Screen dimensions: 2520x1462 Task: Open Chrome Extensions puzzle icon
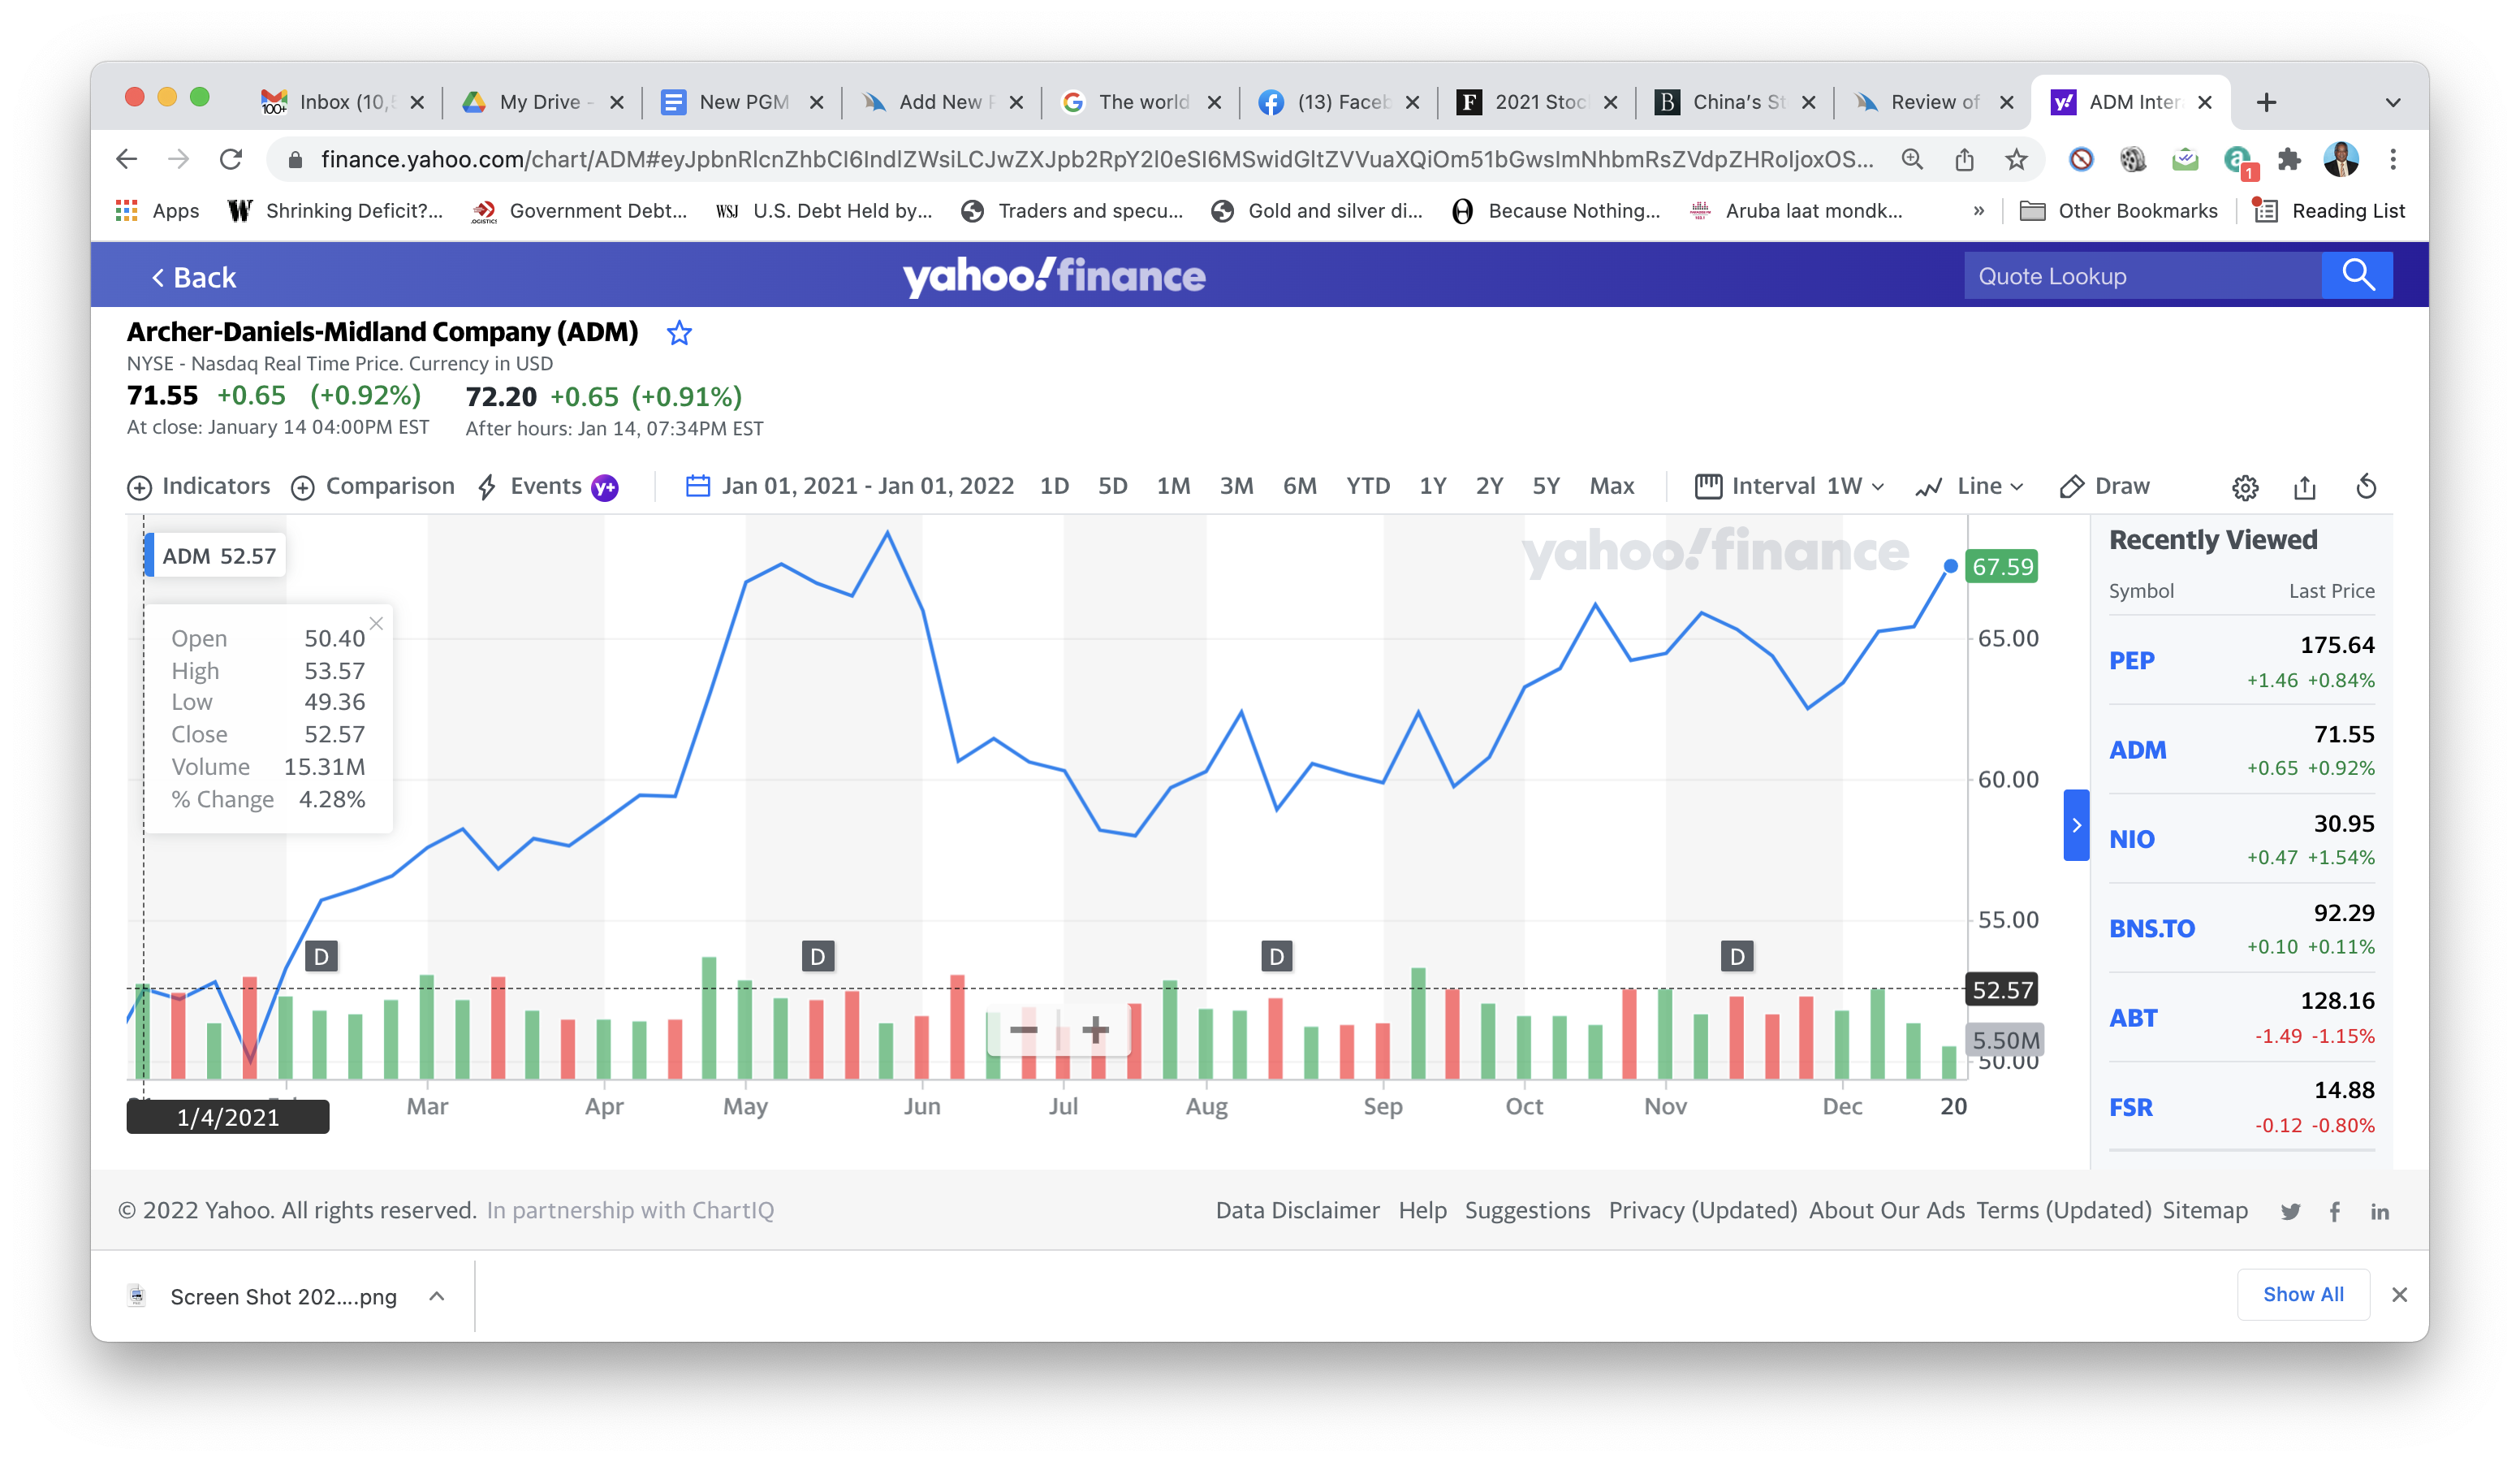tap(2289, 159)
